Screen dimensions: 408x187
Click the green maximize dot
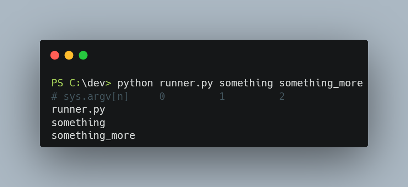click(x=83, y=55)
